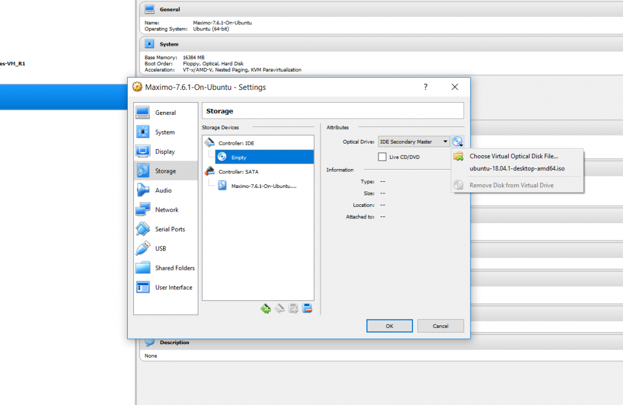623x405 pixels.
Task: Select ubuntu-18.04.1-desktop-amd64.iso from the menu
Action: (517, 169)
